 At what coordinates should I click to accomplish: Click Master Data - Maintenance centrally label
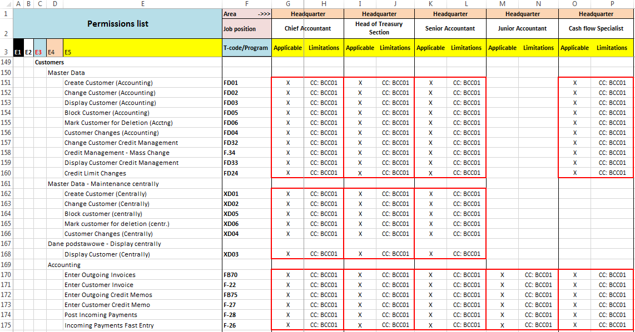click(103, 184)
